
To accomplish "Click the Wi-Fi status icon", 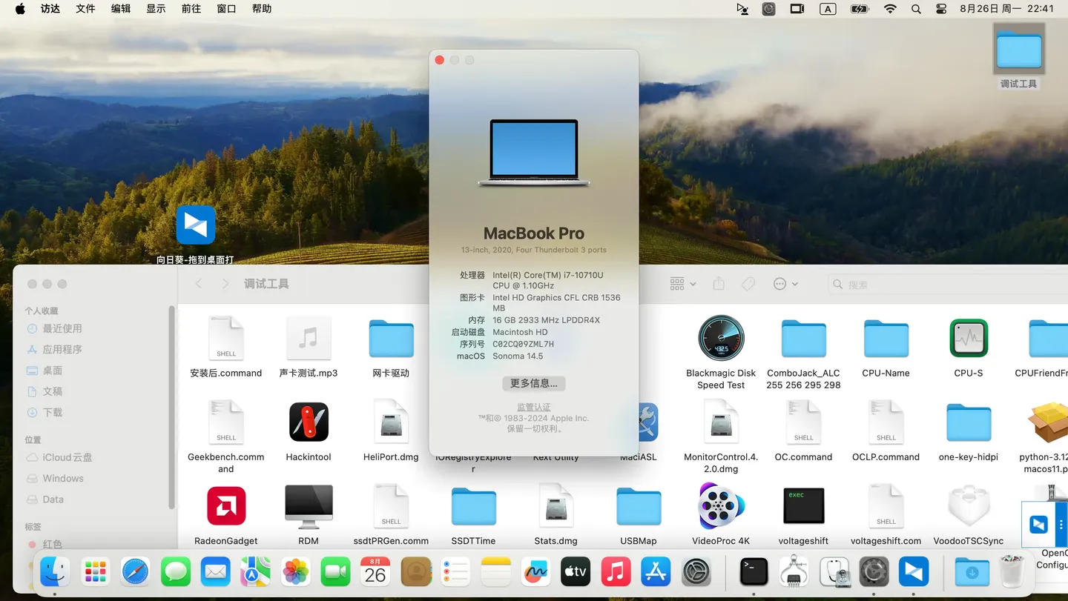I will [890, 9].
